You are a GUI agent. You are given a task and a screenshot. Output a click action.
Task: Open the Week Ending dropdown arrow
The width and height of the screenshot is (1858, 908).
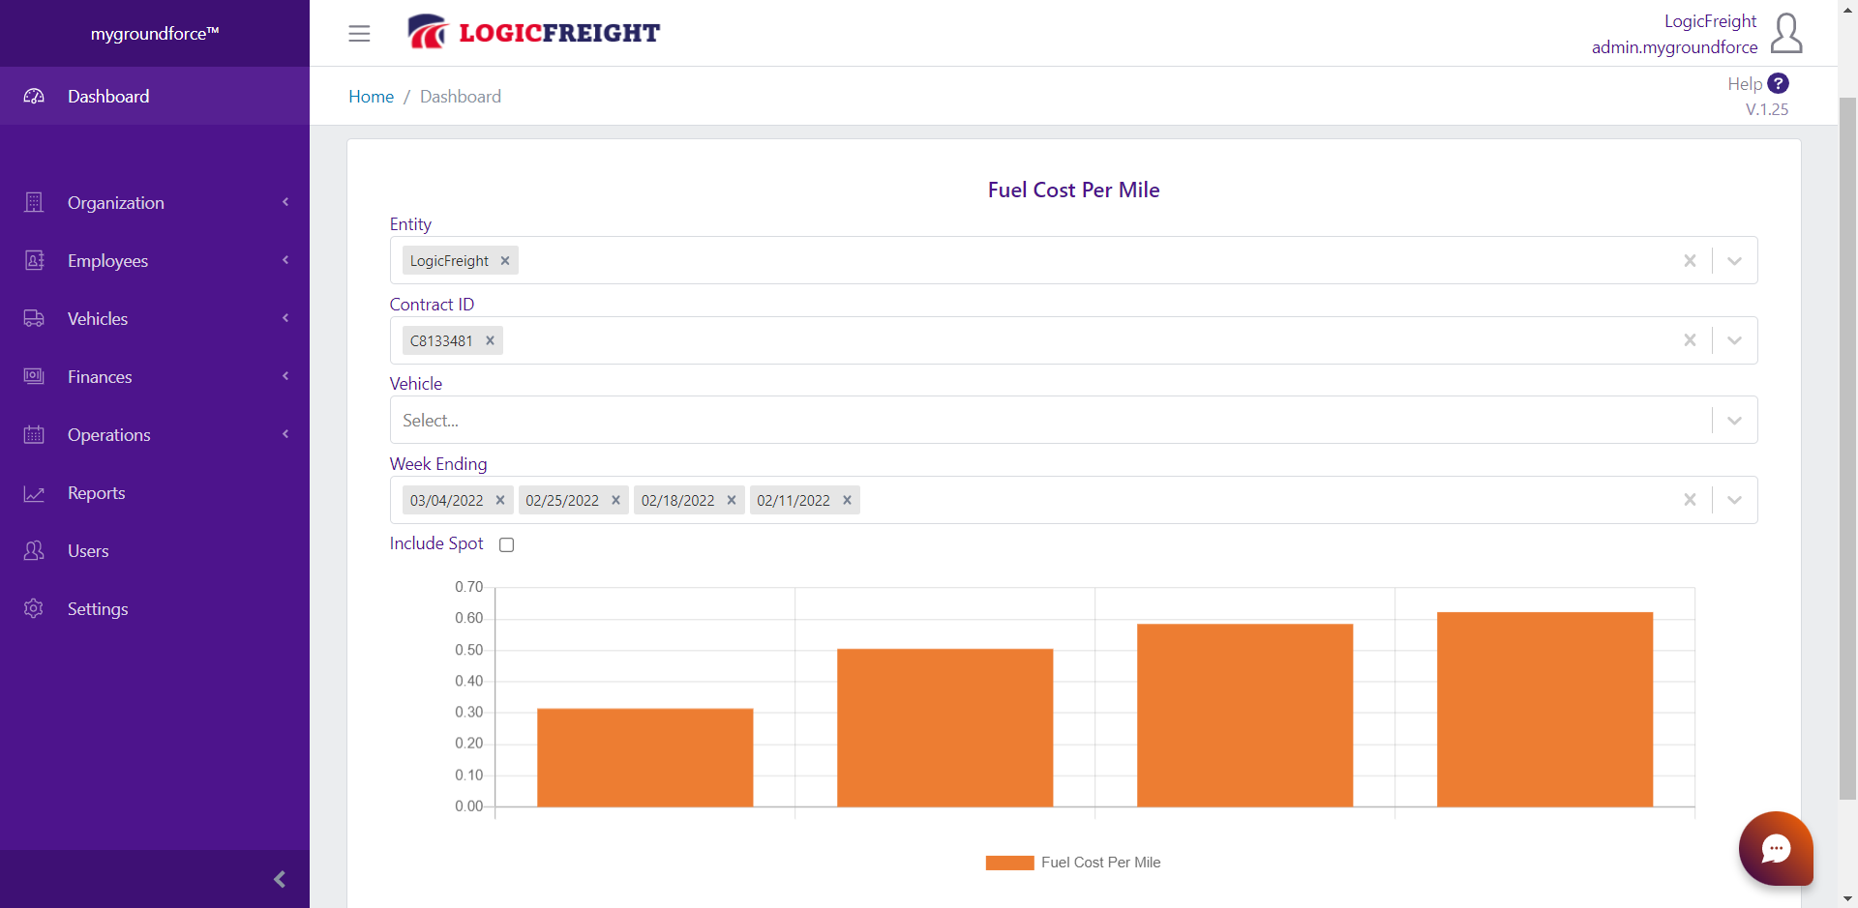pyautogui.click(x=1734, y=500)
